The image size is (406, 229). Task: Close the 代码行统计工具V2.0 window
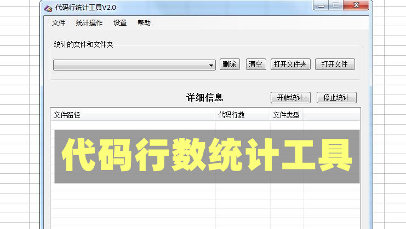coord(356,5)
